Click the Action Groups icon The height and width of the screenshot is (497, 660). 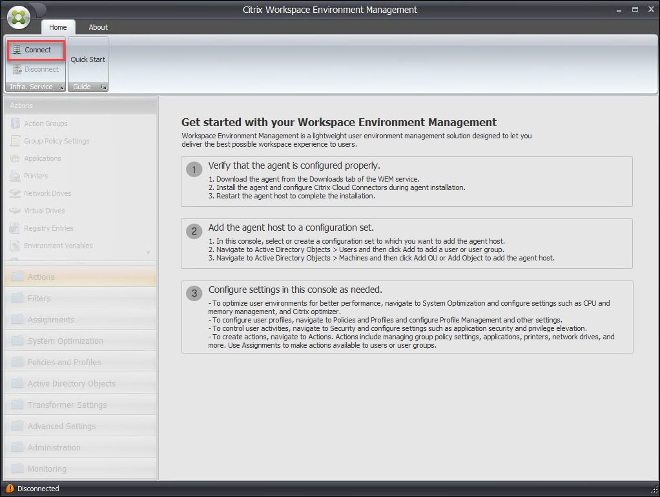(15, 123)
